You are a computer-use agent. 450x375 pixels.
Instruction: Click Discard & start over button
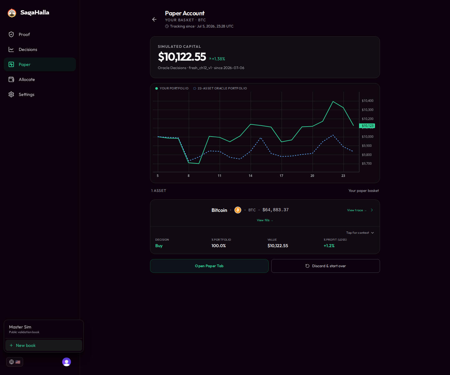point(326,266)
